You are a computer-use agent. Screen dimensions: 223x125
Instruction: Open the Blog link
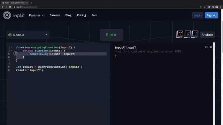pos(68,15)
